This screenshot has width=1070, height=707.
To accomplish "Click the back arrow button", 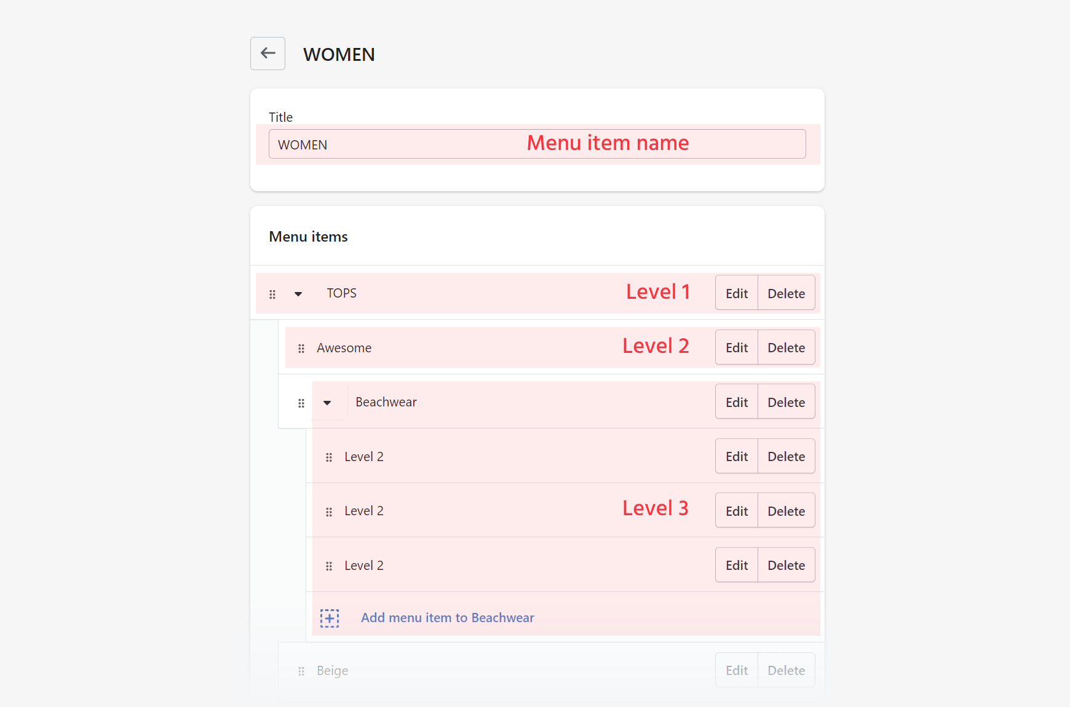I will (x=267, y=53).
